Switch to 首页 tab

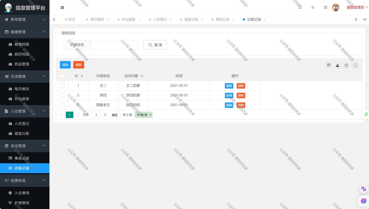pos(70,19)
